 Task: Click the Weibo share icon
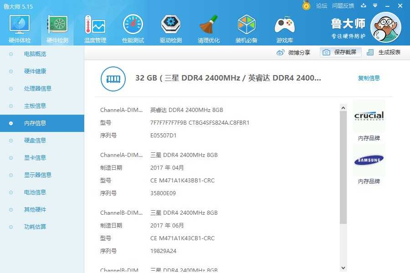[x=280, y=52]
